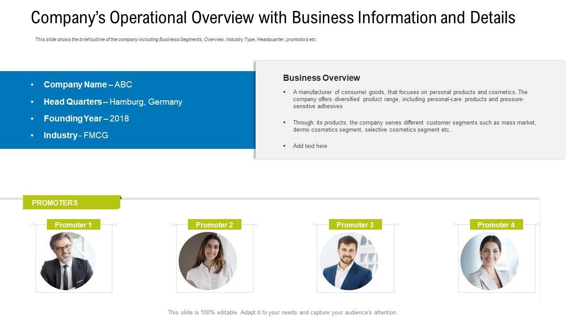Screen dimensions: 566x318
Task: Click the Add text here placeholder
Action: pyautogui.click(x=310, y=146)
